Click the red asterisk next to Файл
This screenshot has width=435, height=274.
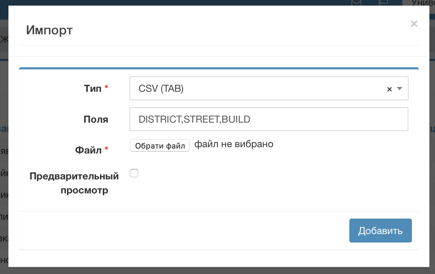[106, 150]
